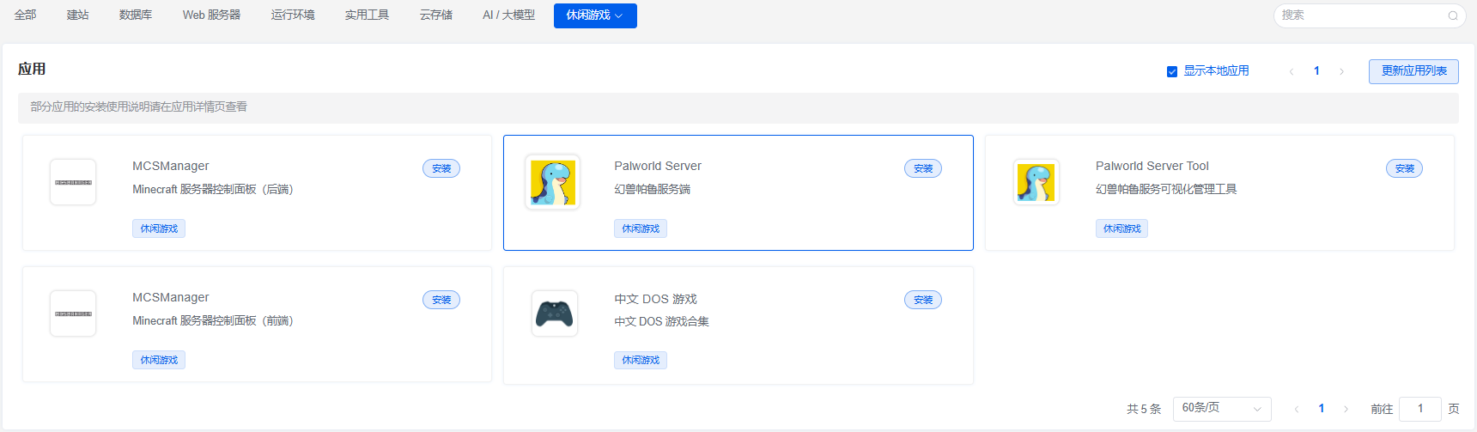Click the 部分应用的安装使用说明 notice text
This screenshot has width=1477, height=432.
pos(139,106)
